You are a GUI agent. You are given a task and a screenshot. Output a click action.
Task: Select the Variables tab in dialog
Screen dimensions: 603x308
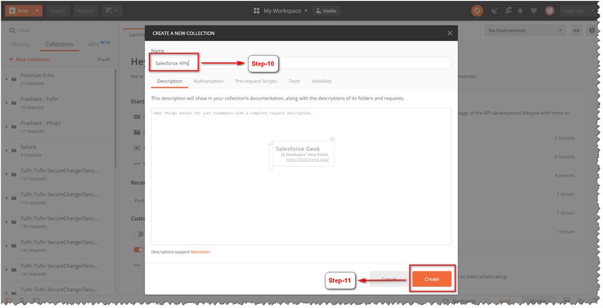point(322,81)
